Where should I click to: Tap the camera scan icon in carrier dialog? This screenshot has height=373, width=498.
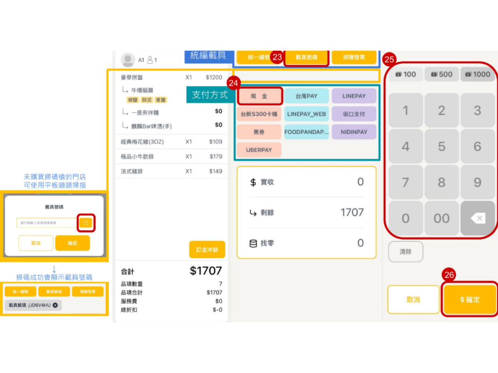[86, 223]
